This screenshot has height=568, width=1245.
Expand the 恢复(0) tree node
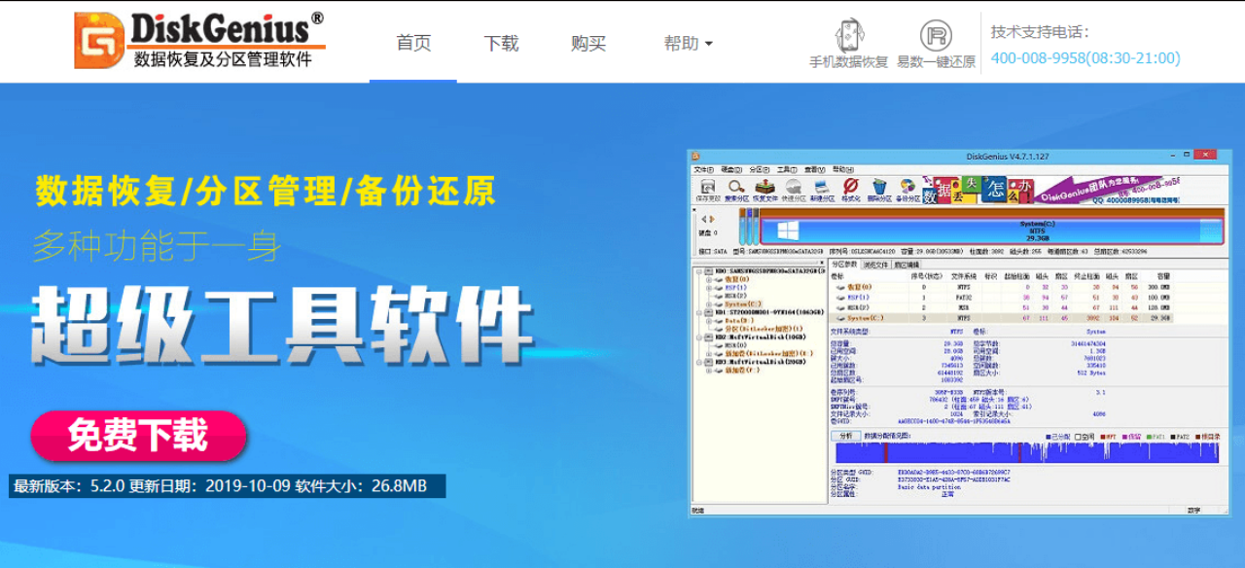pos(709,280)
